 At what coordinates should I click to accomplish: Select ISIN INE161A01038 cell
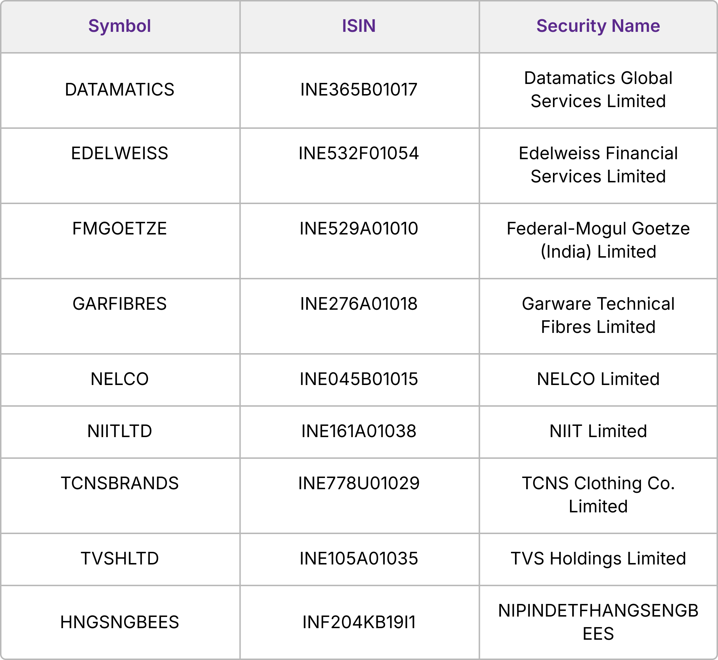[359, 431]
